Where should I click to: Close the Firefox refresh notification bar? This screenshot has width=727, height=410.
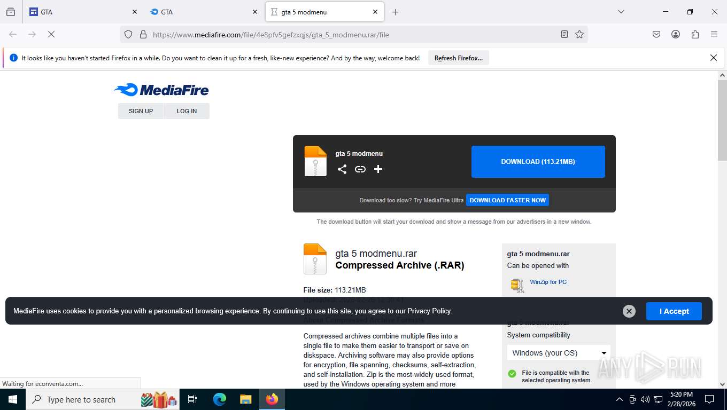coord(713,58)
